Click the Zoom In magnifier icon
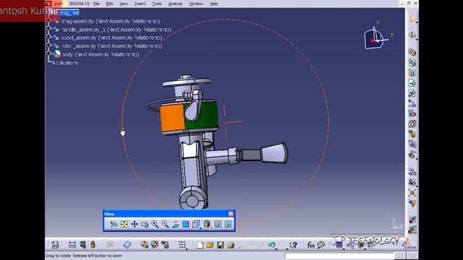 tap(155, 225)
